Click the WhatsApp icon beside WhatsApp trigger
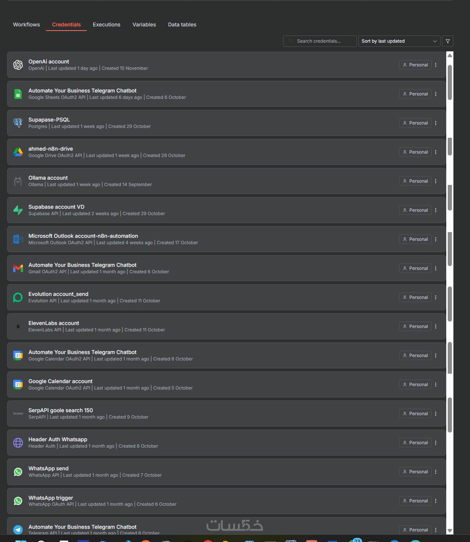 [18, 501]
